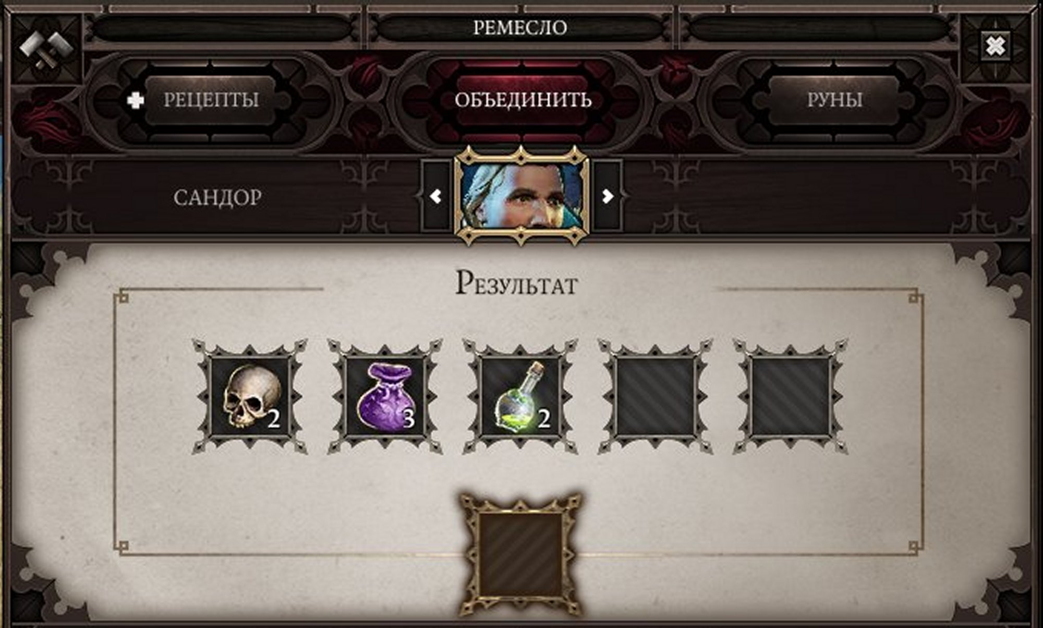Click Сандор's character portrait
This screenshot has height=628, width=1043.
pyautogui.click(x=522, y=196)
